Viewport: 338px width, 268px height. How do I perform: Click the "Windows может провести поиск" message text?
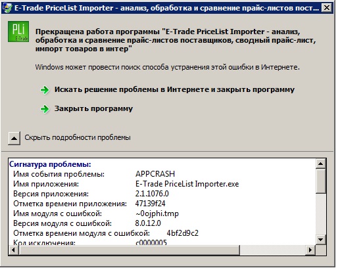(x=167, y=67)
